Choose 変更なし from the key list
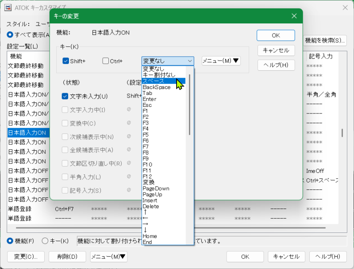The image size is (354, 269). (x=164, y=69)
